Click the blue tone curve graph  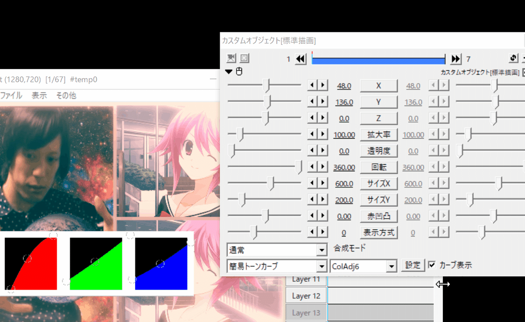[x=161, y=264]
